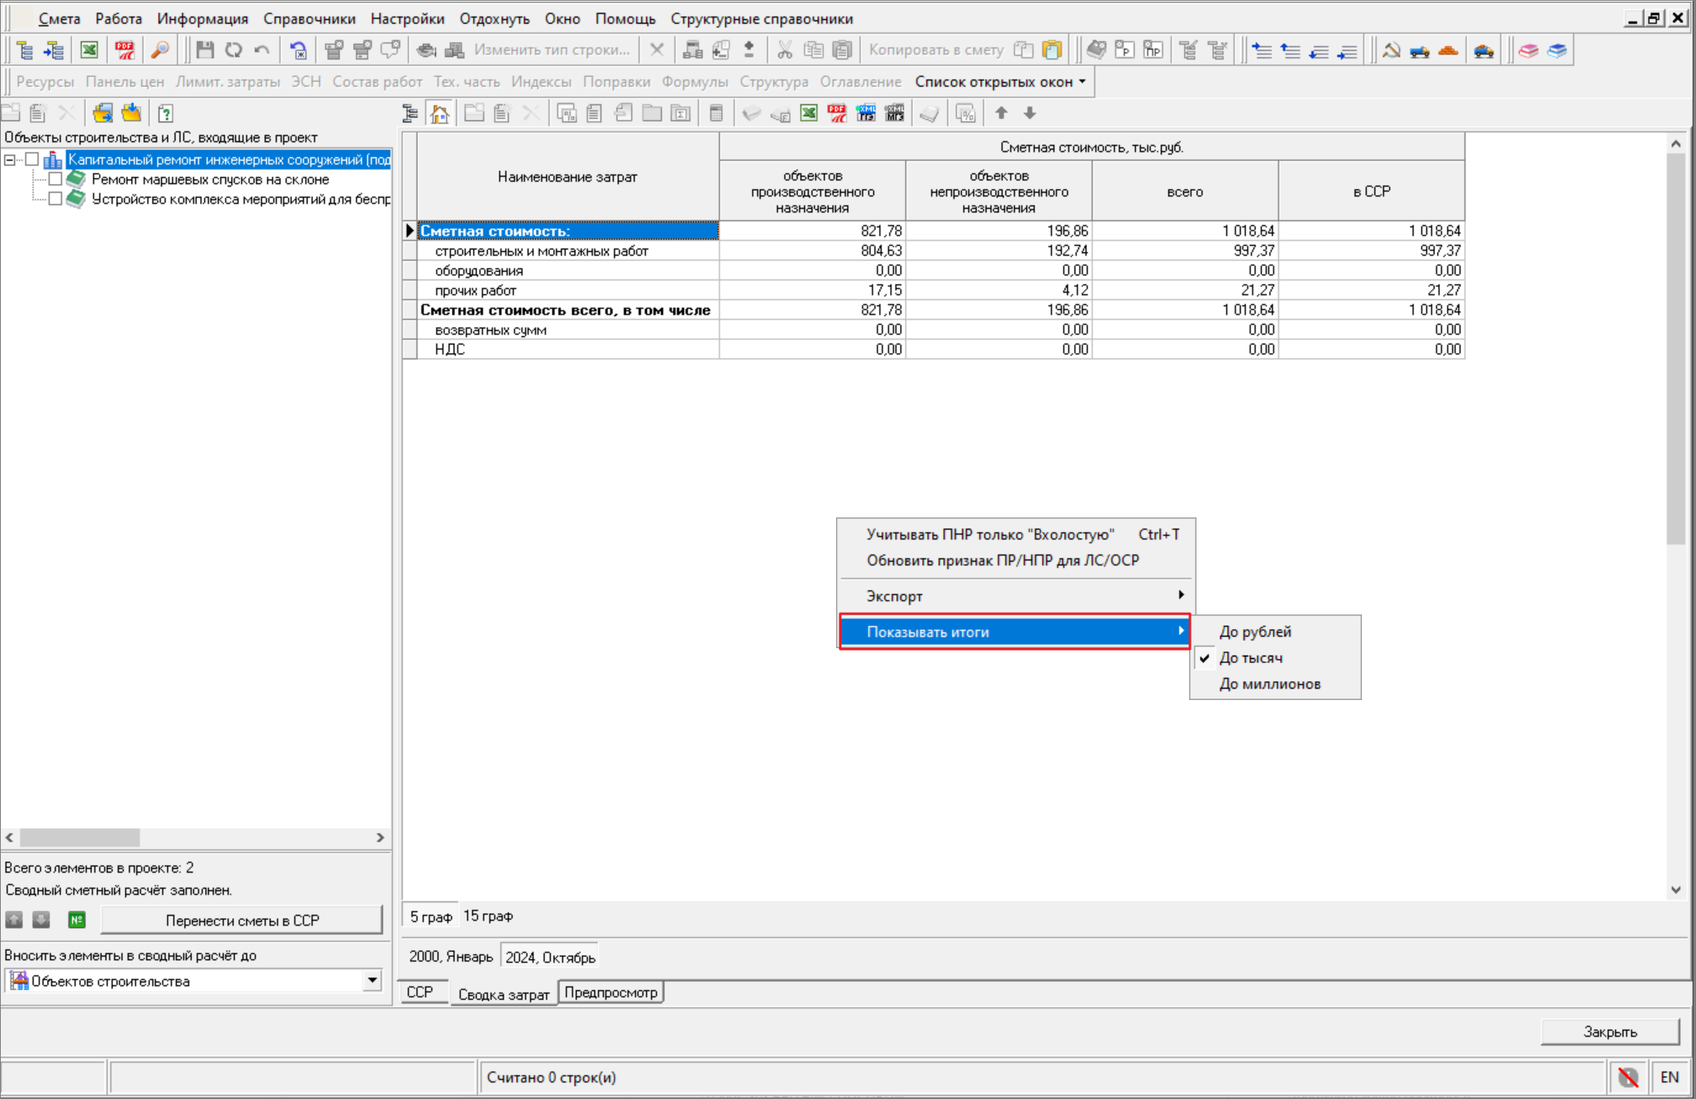Click the down arrow icon above table

tap(1029, 114)
